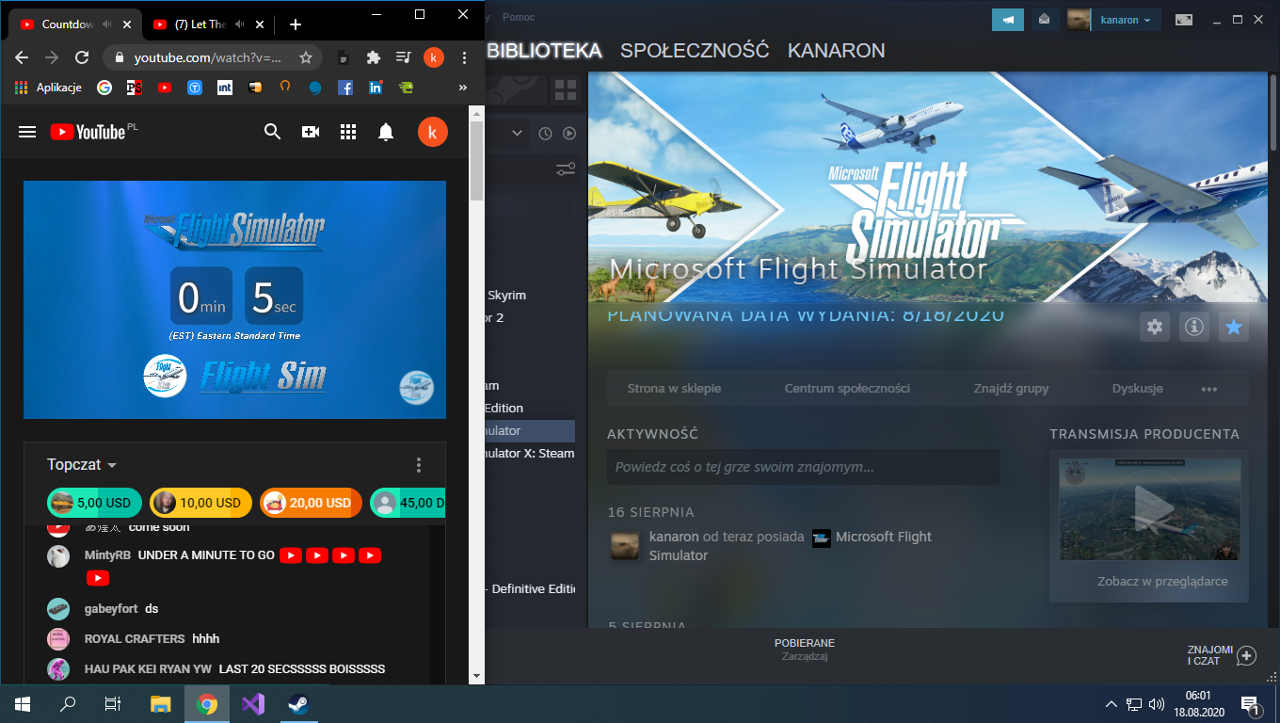Click the Steam game settings gear icon
Image resolution: width=1280 pixels, height=723 pixels.
1155,328
